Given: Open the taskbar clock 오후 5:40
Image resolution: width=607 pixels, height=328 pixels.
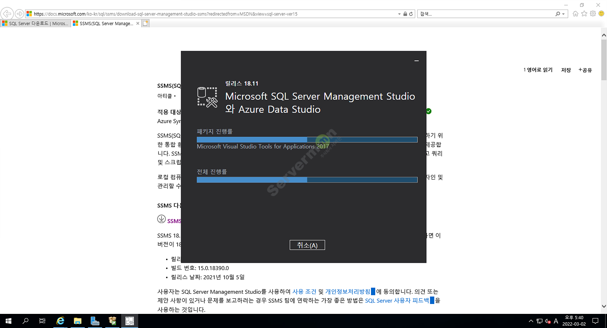Looking at the screenshot, I should (574, 321).
